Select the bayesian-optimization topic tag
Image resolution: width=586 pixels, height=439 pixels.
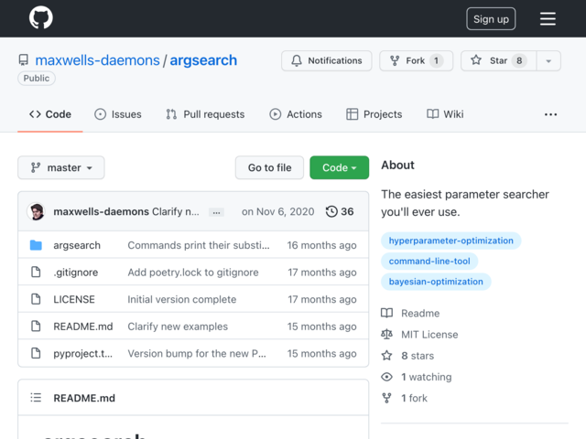436,282
